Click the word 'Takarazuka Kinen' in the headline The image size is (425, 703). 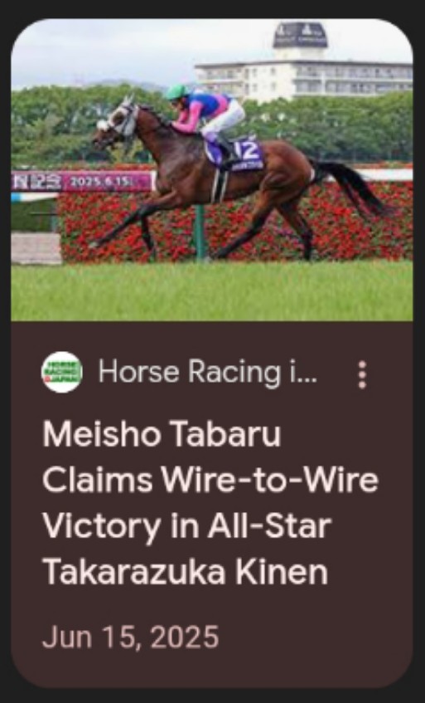point(186,572)
